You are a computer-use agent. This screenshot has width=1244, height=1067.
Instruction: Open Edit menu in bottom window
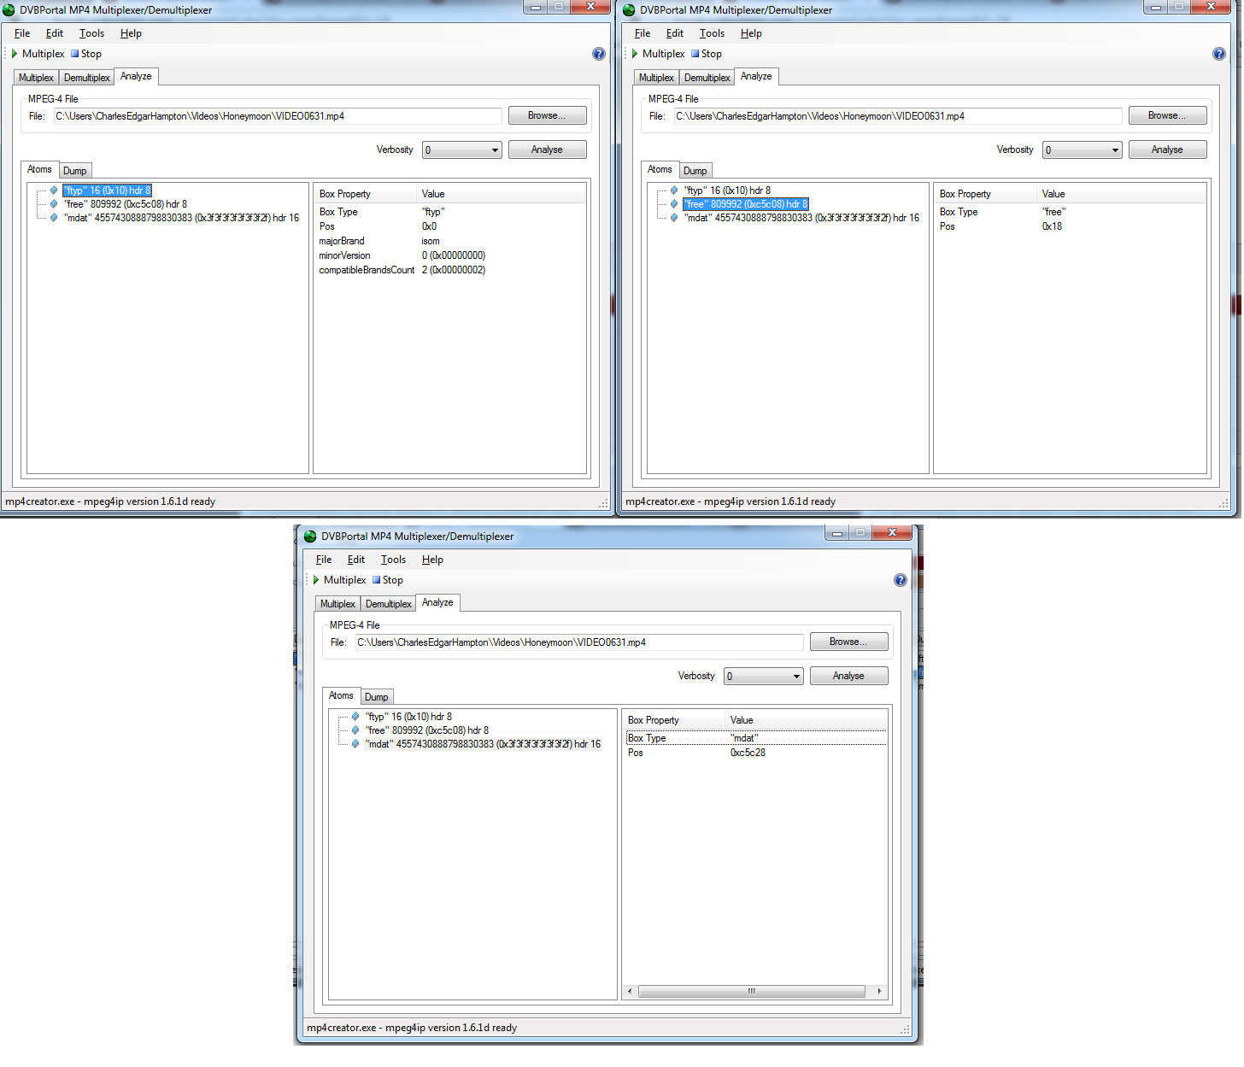pyautogui.click(x=356, y=560)
